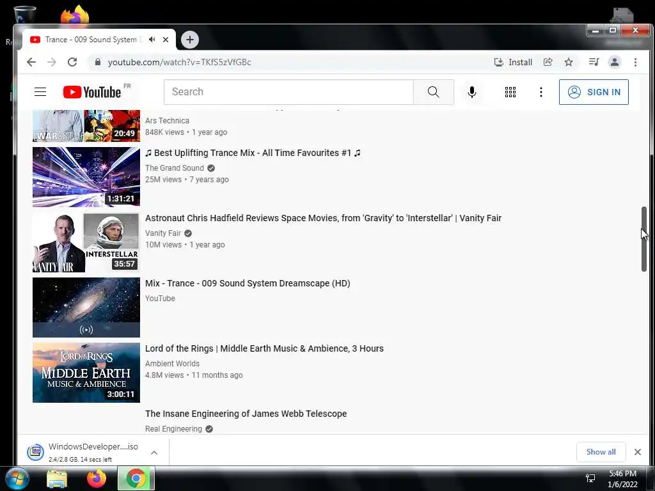
Task: Go to the YouTube home logo
Action: (92, 92)
